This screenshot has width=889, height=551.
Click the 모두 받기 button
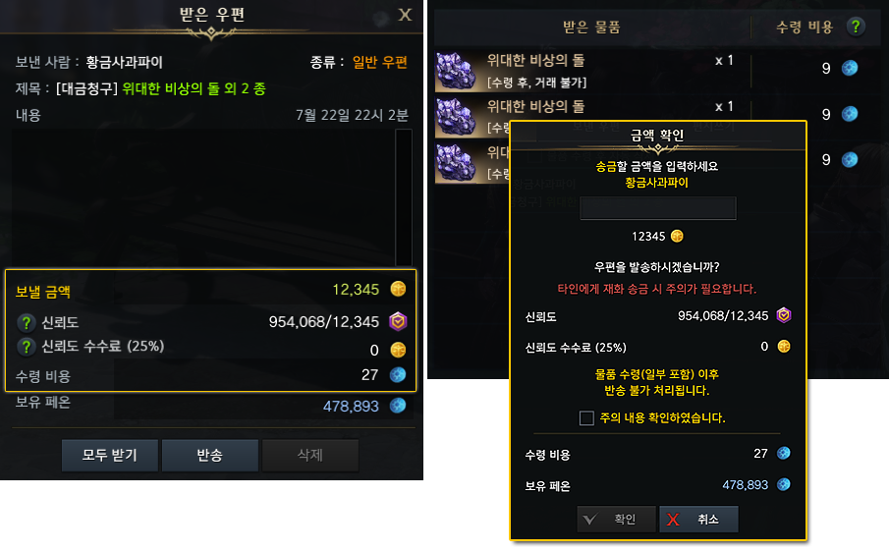[109, 455]
